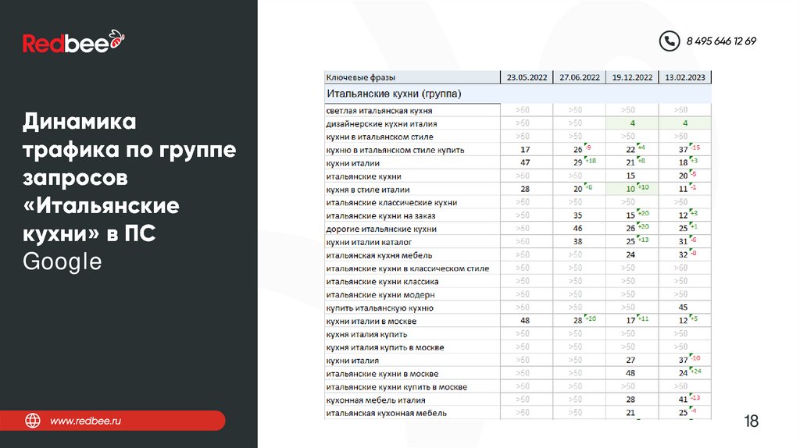
Task: Click highlighted cell 10 in 'кухня в стиле италии' row
Action: coord(632,189)
